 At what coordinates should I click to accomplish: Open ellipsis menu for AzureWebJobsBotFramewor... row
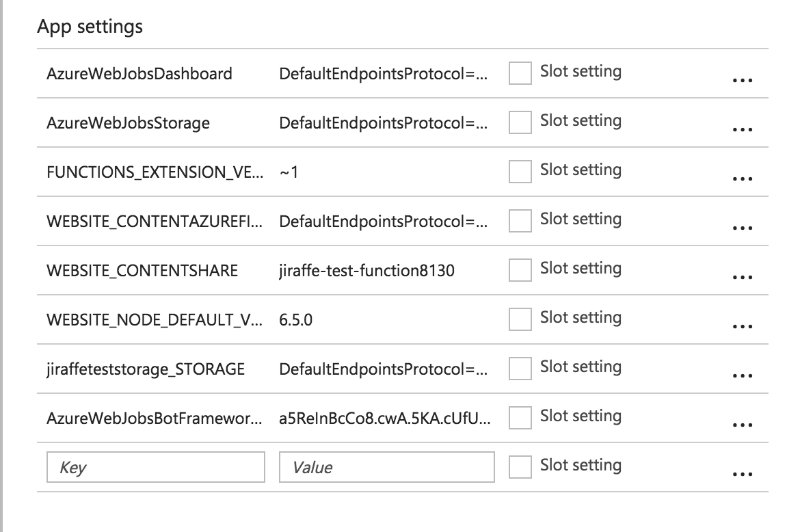click(742, 425)
